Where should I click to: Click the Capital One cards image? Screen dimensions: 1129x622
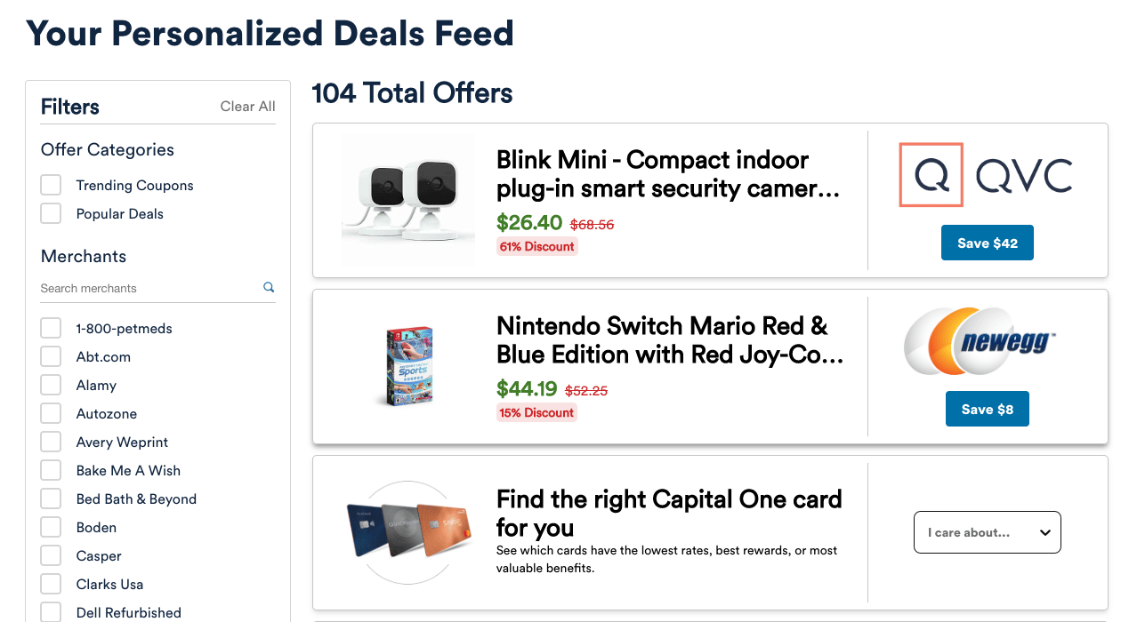coord(408,531)
